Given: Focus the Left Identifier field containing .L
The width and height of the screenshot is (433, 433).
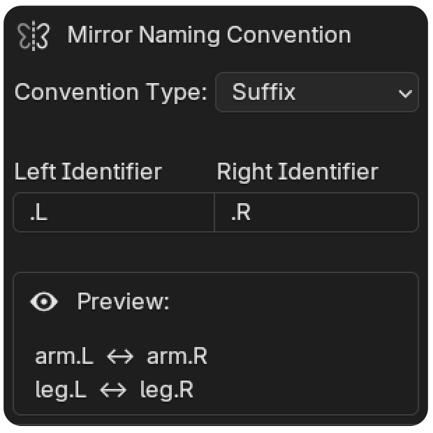Looking at the screenshot, I should [x=114, y=212].
